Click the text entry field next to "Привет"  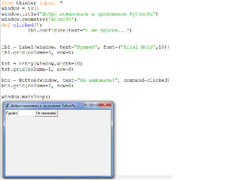[26, 113]
